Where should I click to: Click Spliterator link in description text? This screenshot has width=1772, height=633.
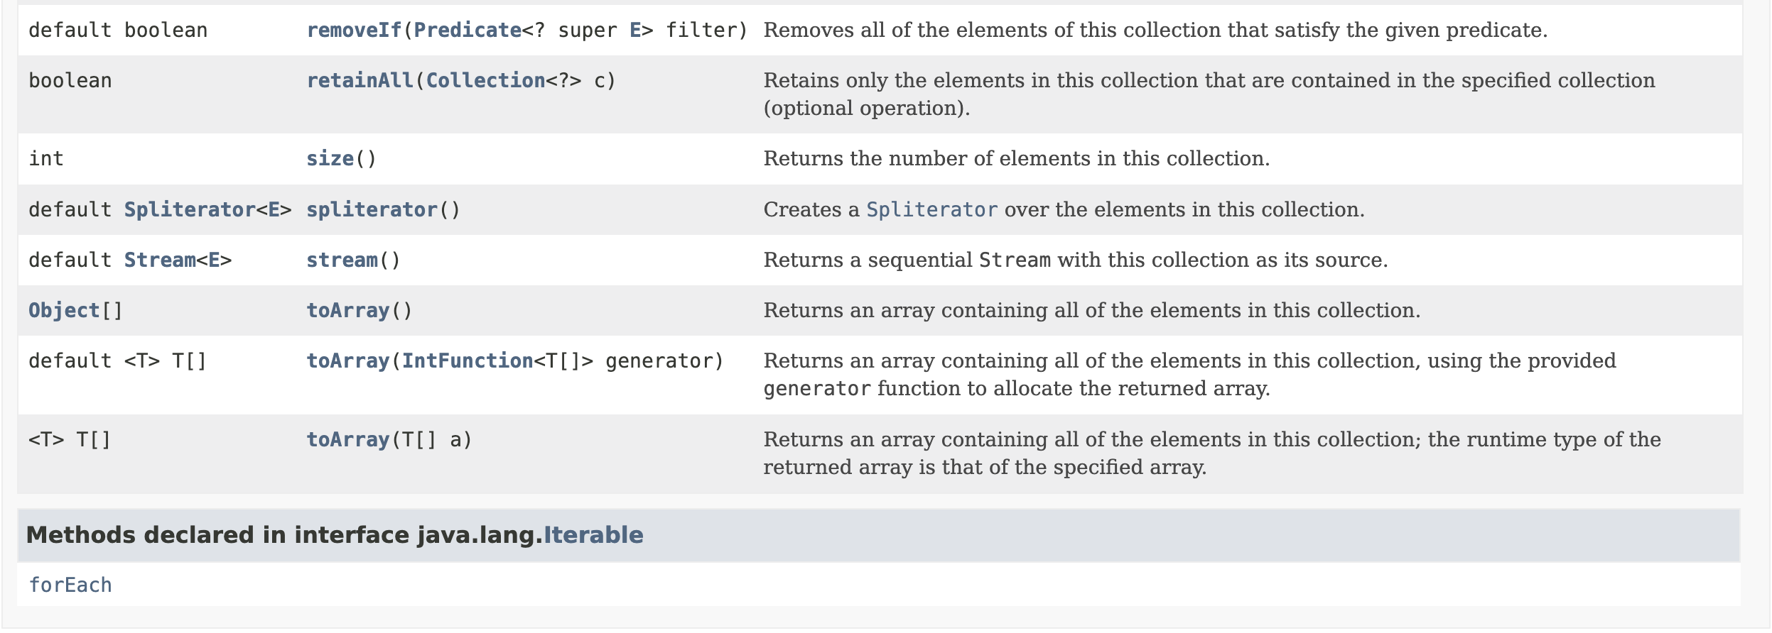coord(931,210)
